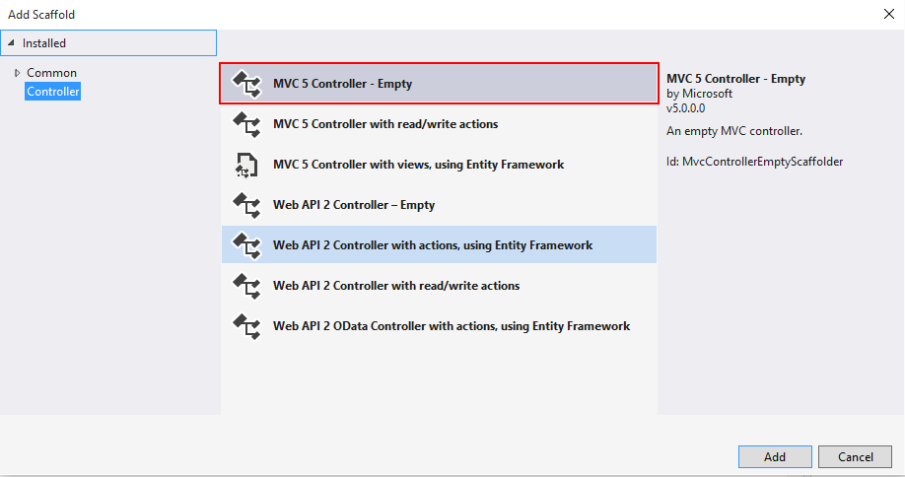Select the Controller category in tree
905x477 pixels.
click(53, 92)
